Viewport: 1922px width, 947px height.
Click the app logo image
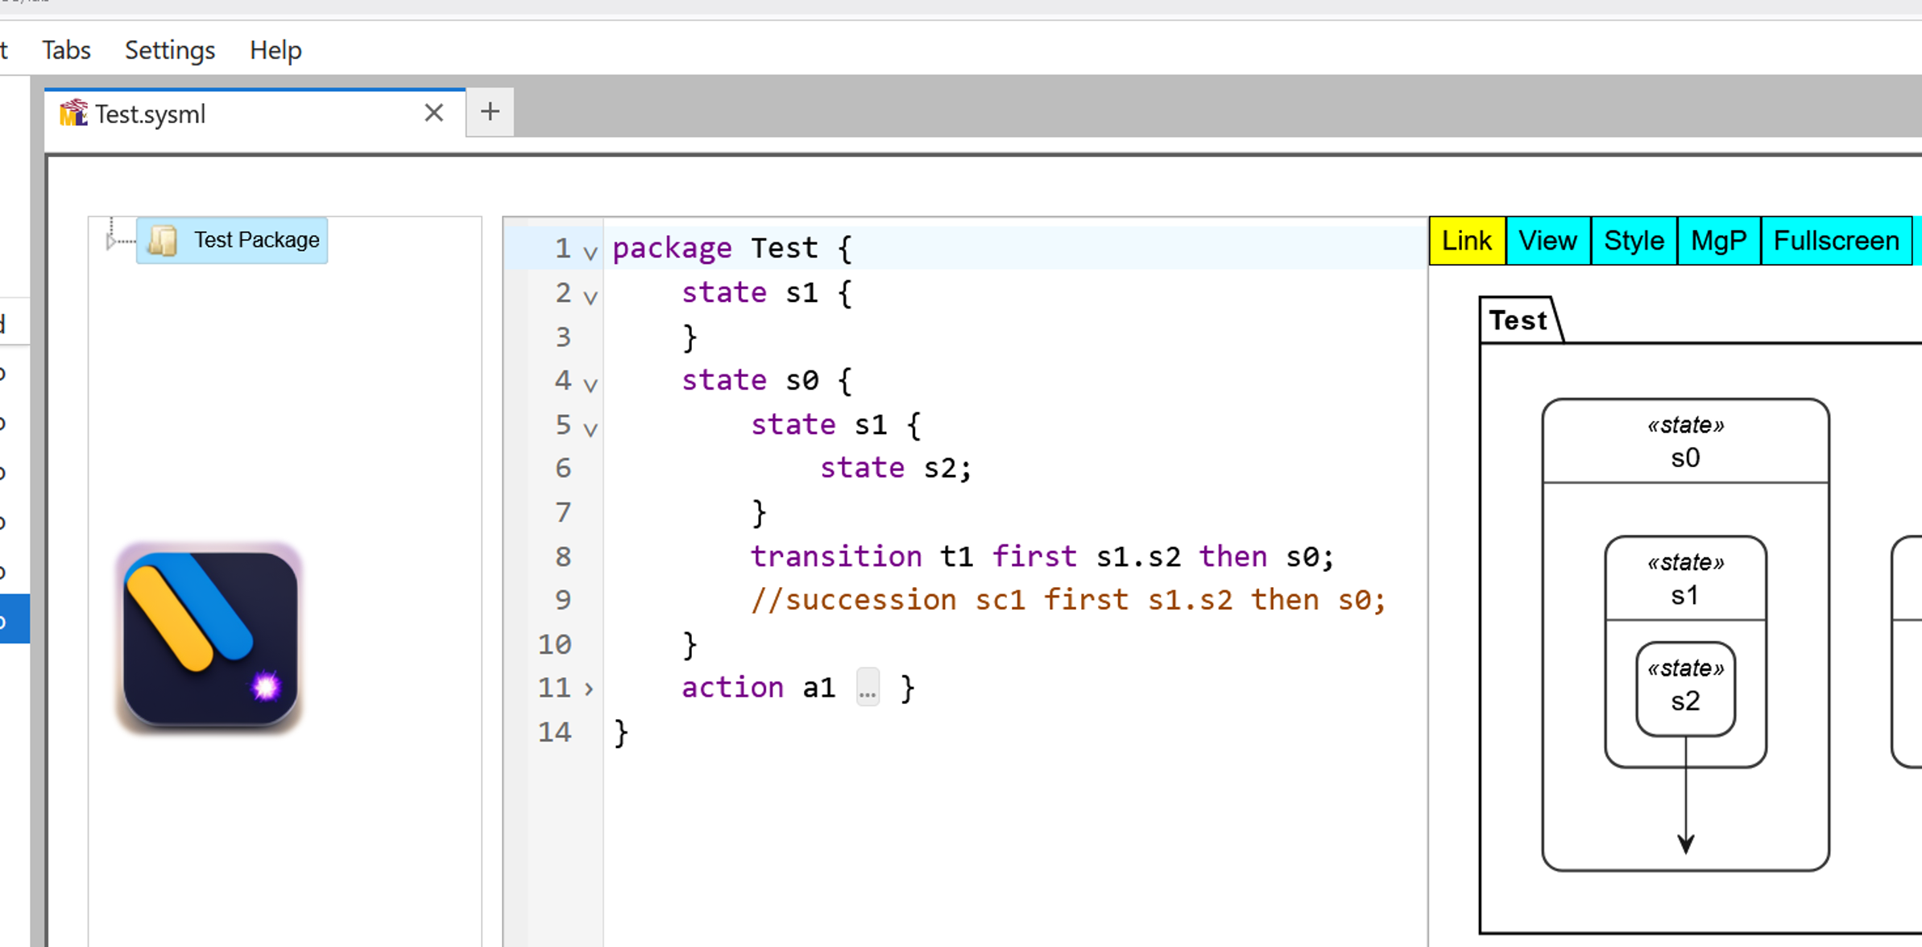click(209, 638)
